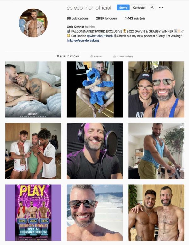View the 28.9K followers list
Image resolution: width=189 pixels, height=245 pixels.
pyautogui.click(x=107, y=18)
